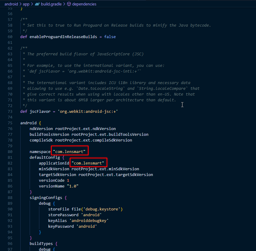Click the signingConfigs block keyword
The image size is (256, 251).
(x=46, y=198)
